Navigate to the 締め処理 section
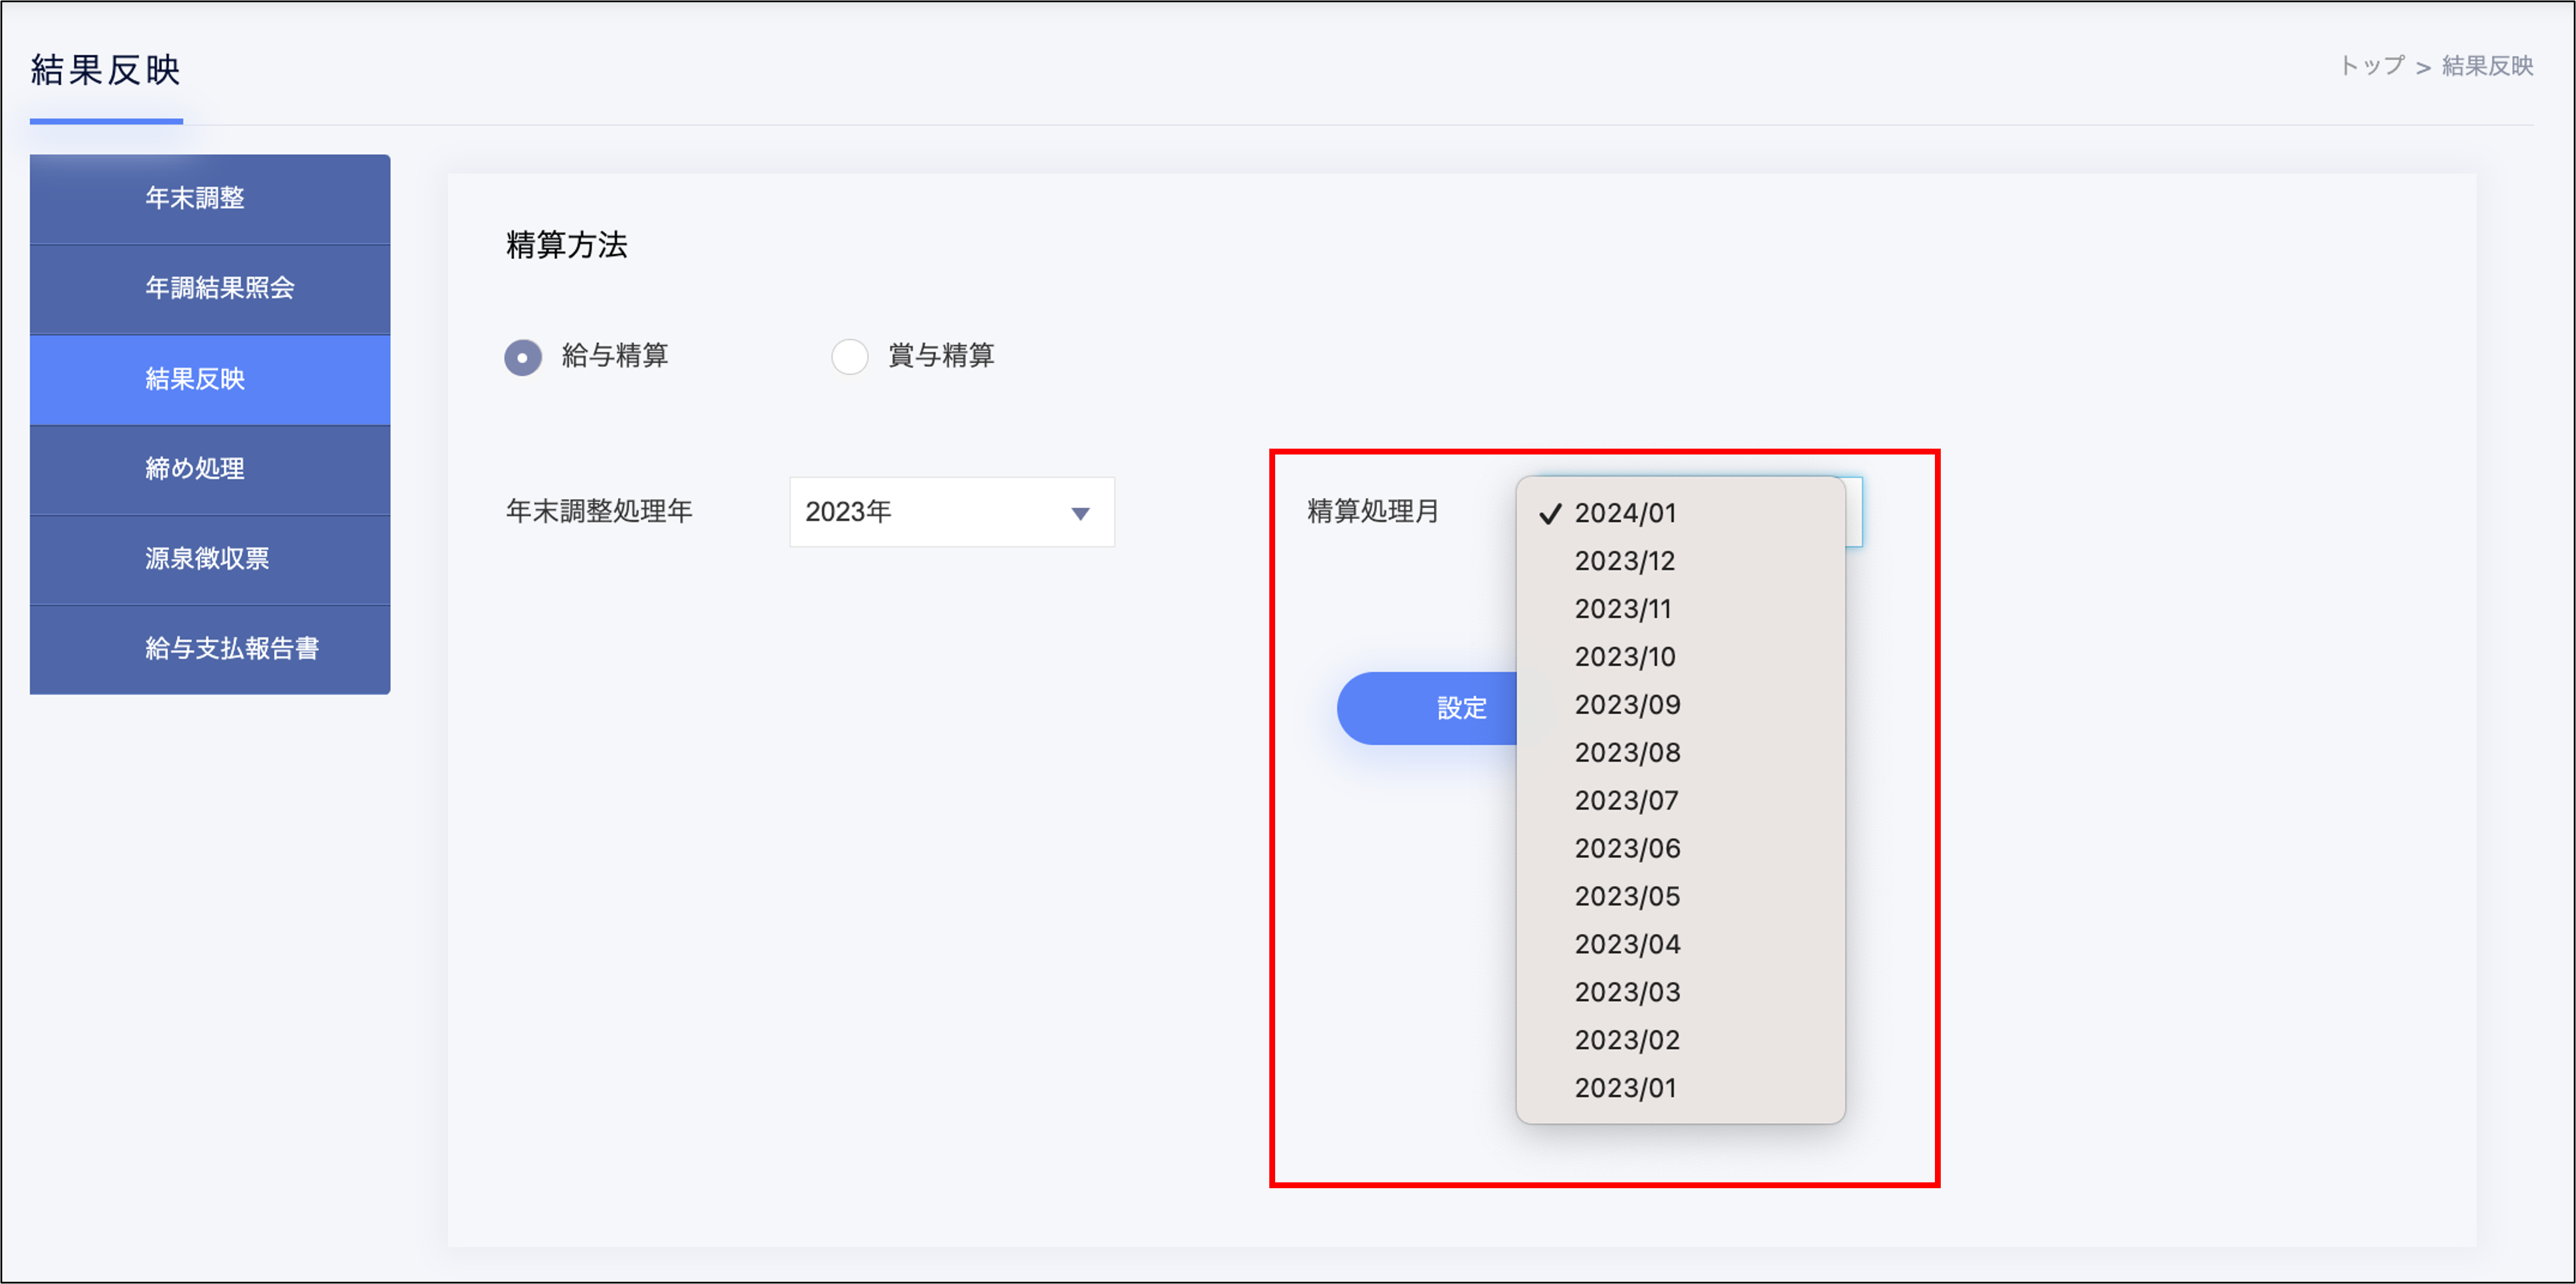Image resolution: width=2576 pixels, height=1284 pixels. click(x=210, y=469)
